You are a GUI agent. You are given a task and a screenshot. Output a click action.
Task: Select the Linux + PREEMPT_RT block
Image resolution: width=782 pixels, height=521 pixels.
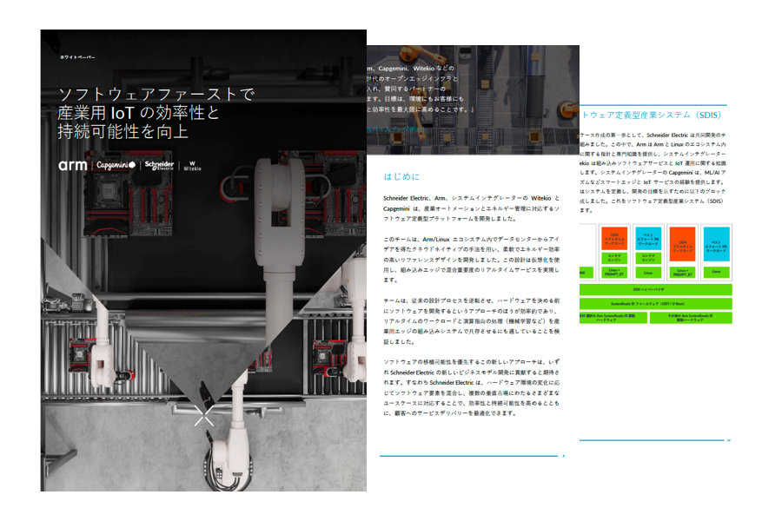pos(614,273)
